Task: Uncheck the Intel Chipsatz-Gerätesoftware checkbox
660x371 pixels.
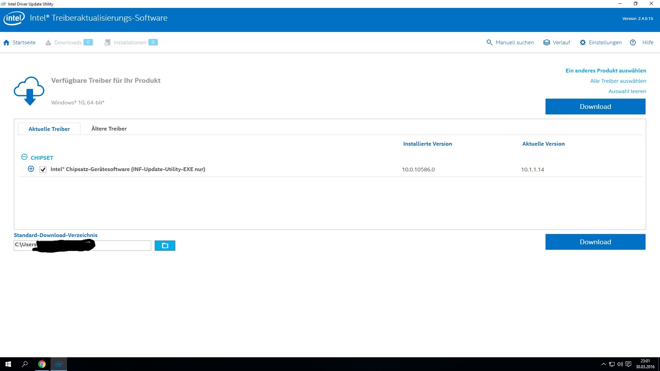Action: (43, 169)
